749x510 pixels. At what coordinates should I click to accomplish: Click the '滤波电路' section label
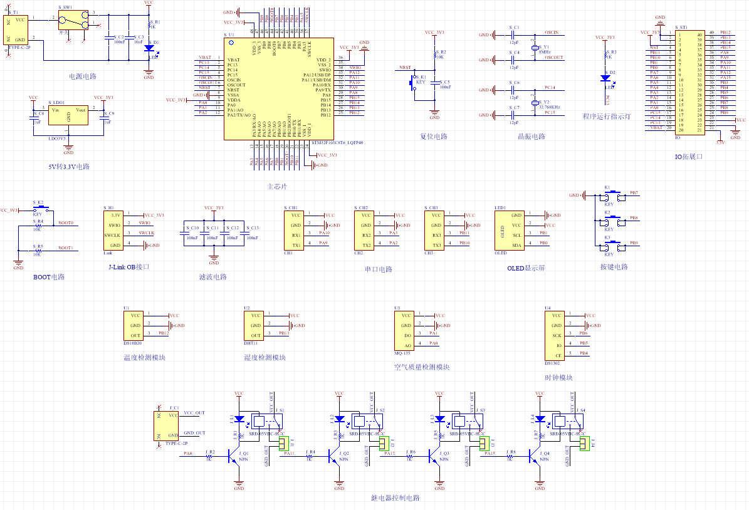click(213, 277)
